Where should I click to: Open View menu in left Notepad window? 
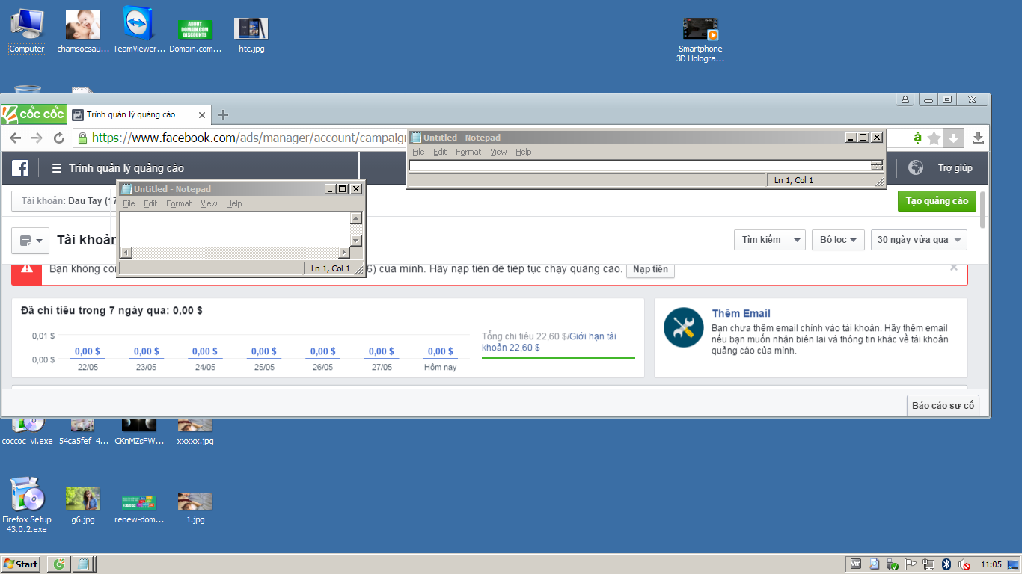(x=209, y=203)
